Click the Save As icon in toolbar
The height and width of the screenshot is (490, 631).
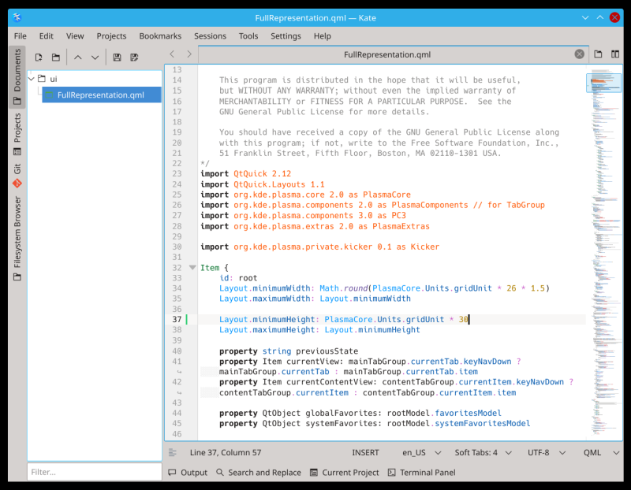pos(135,58)
